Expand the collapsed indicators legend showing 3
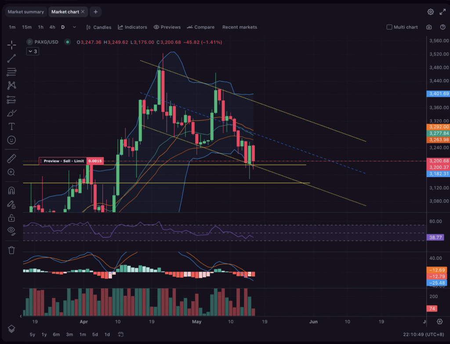The width and height of the screenshot is (450, 344). click(33, 51)
